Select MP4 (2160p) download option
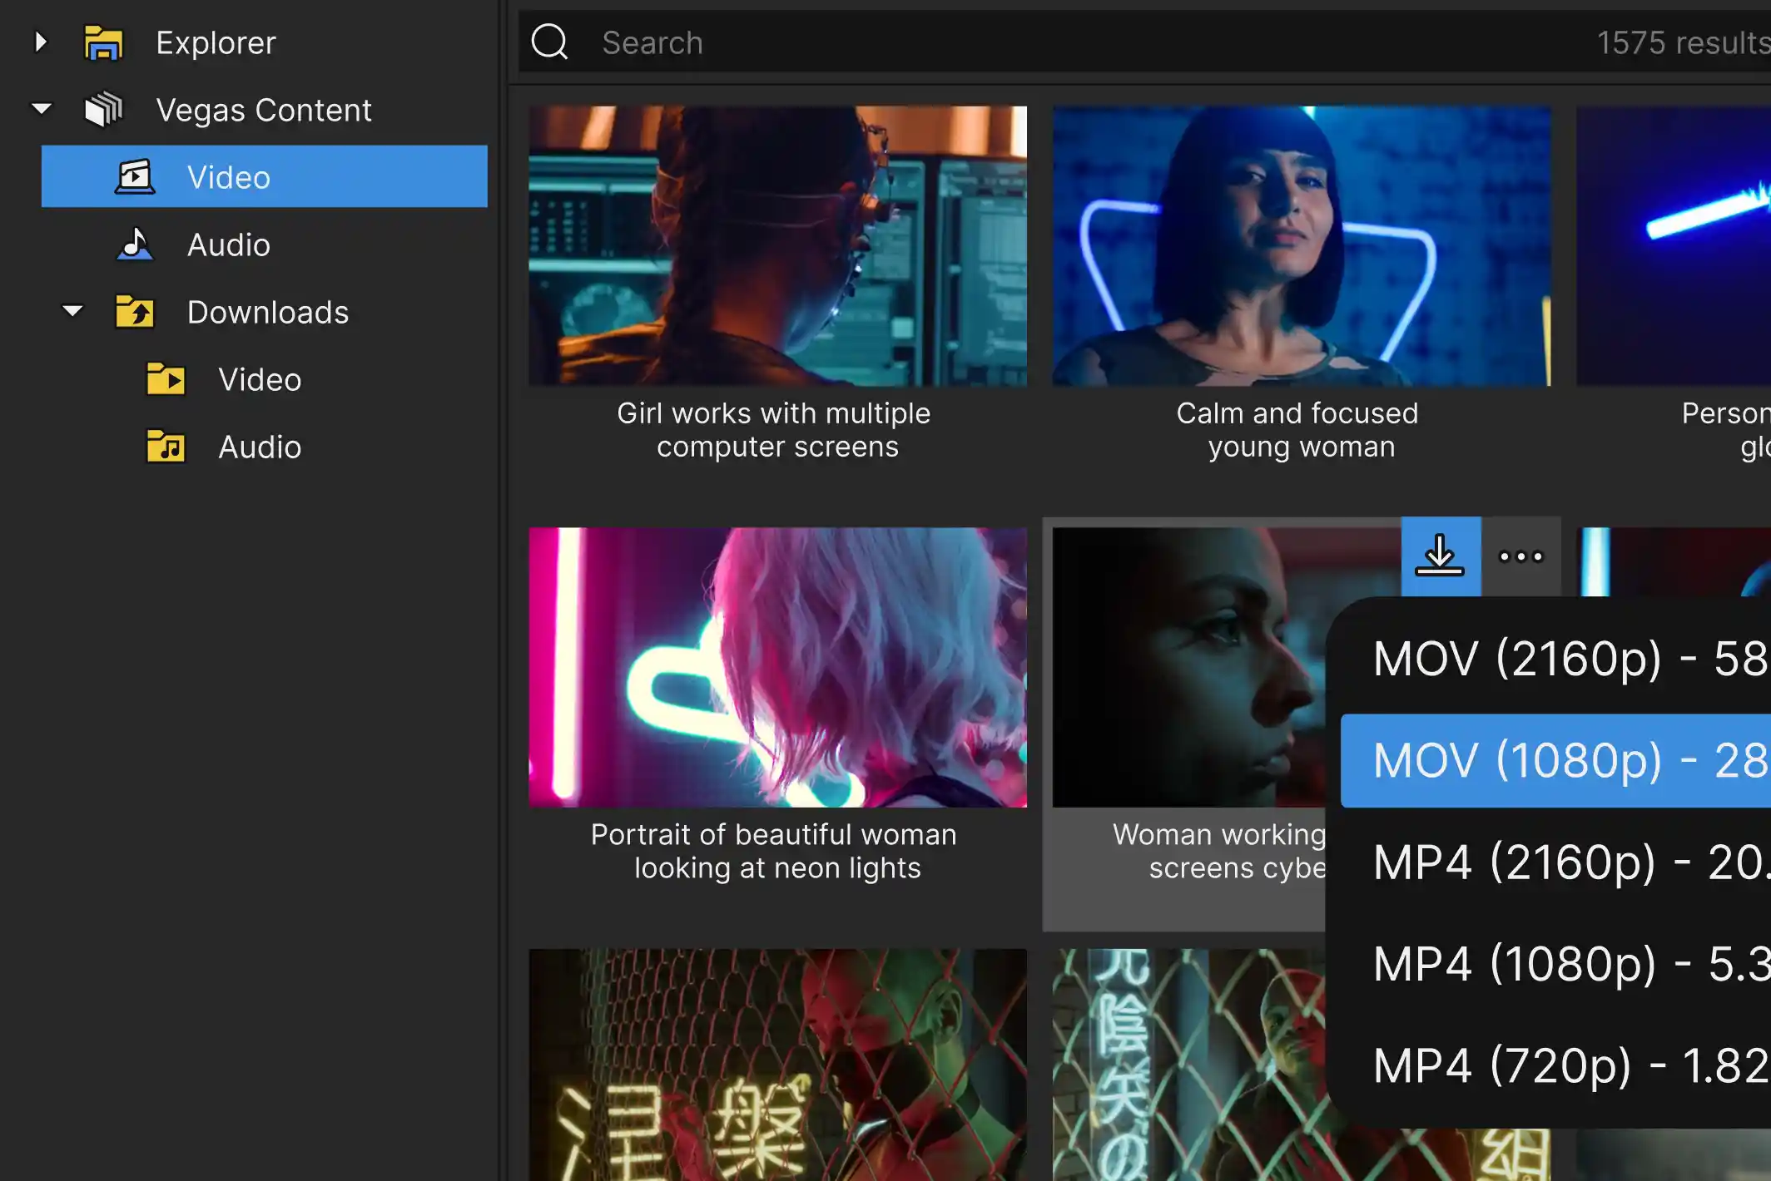 [x=1555, y=862]
